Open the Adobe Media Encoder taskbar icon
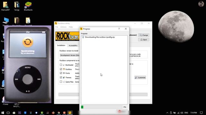Screen dimensions: 206x115 [20, 113]
